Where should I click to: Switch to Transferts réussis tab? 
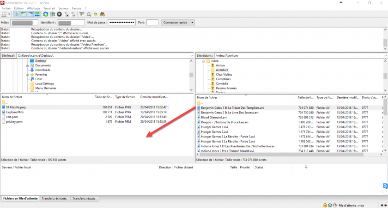84,198
